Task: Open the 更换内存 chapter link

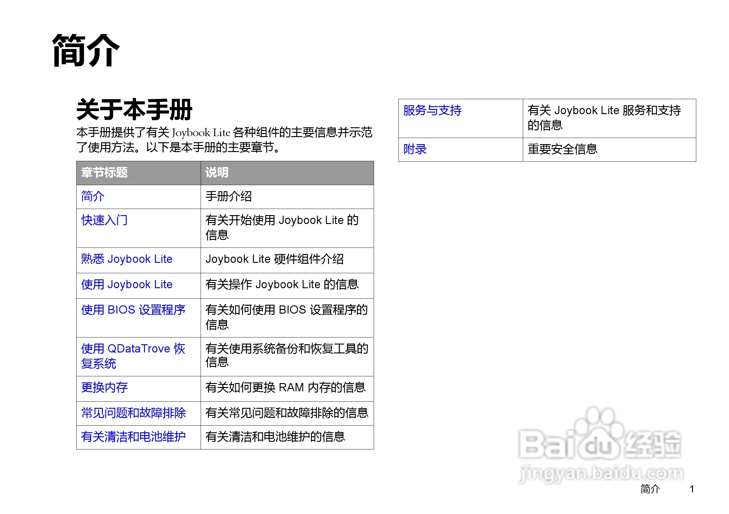Action: 104,387
